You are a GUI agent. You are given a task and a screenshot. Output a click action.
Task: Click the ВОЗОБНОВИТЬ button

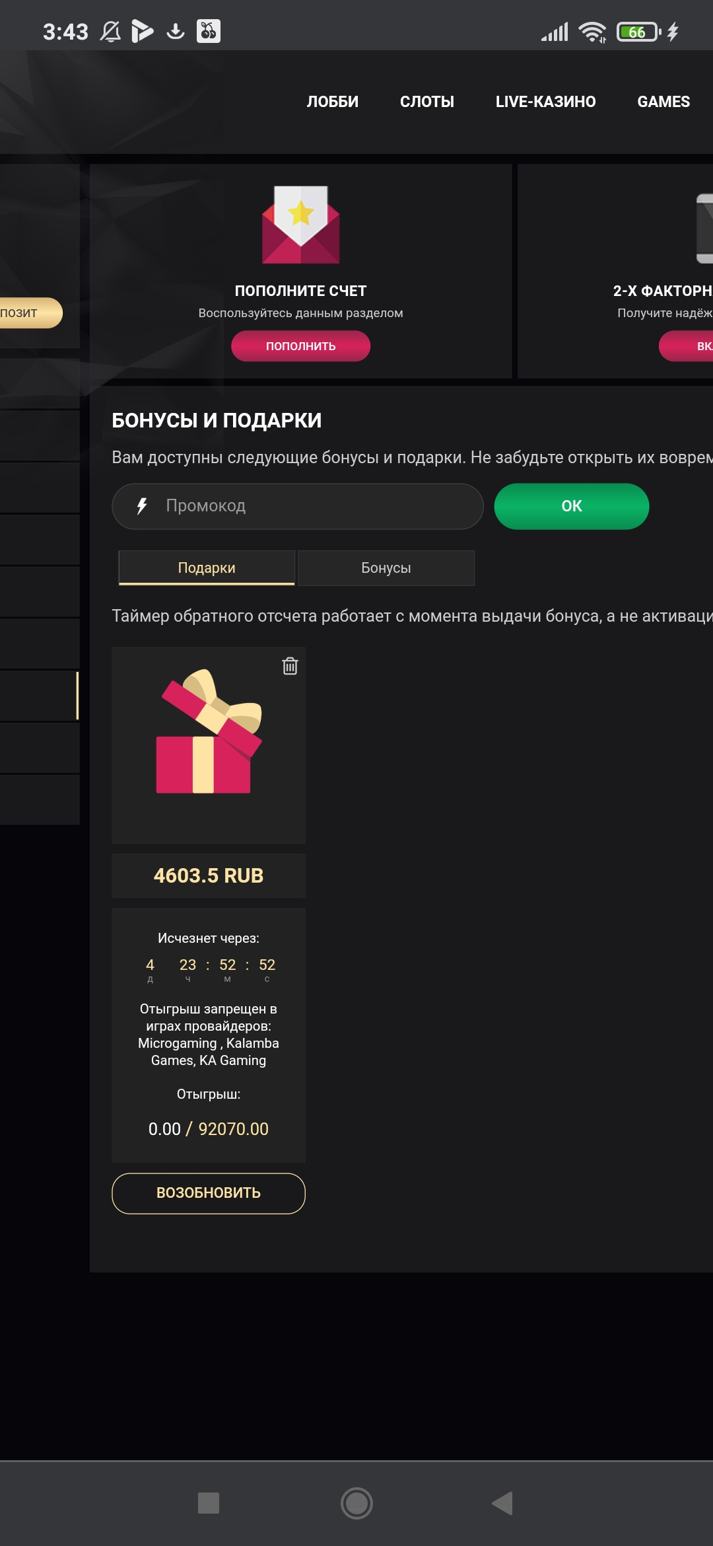(209, 1193)
